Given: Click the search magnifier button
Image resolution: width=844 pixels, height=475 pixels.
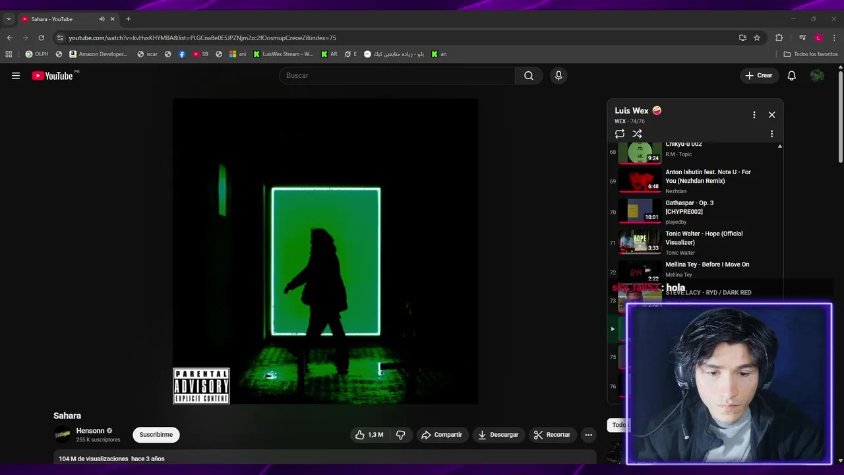Looking at the screenshot, I should click(529, 76).
